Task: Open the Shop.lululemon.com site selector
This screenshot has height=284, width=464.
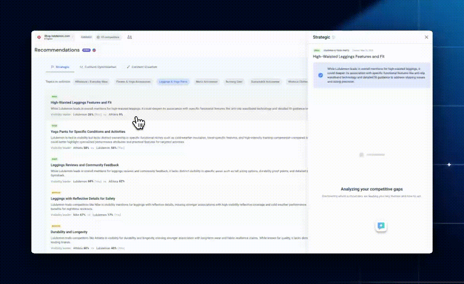Action: (54, 37)
